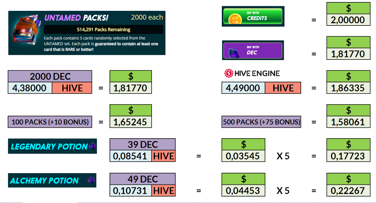Select the $ header above 1,65245

131,110
